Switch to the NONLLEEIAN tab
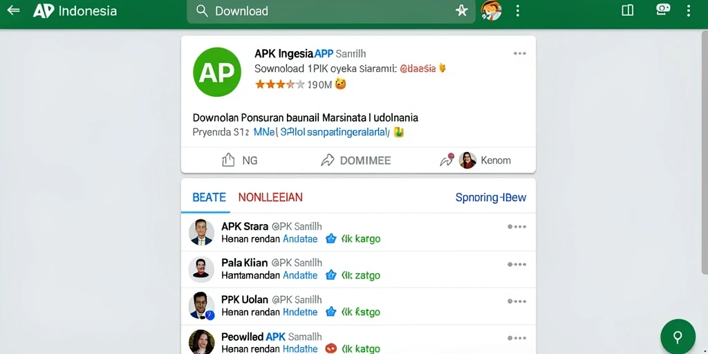708x354 pixels. point(270,197)
